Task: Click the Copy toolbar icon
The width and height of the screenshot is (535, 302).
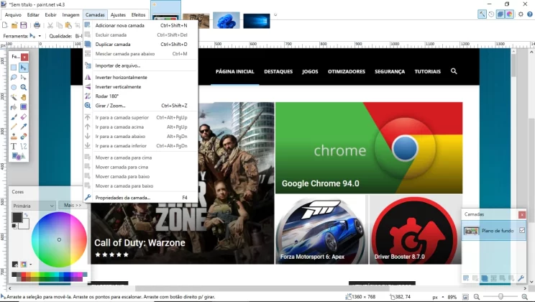Action: click(x=60, y=25)
